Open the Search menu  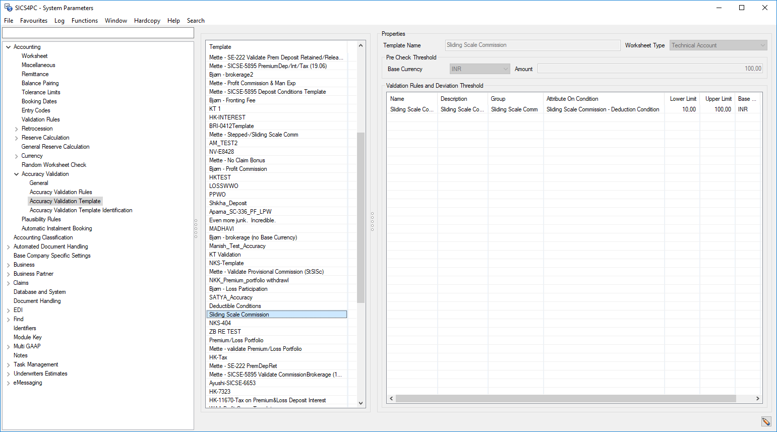196,21
